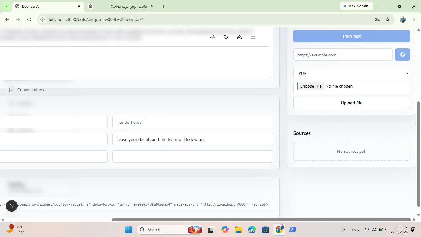This screenshot has height=237, width=421.
Task: Expand the hidden system tray icons
Action: pos(343,230)
